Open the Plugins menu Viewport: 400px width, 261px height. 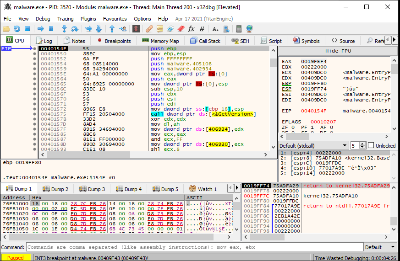[88, 19]
